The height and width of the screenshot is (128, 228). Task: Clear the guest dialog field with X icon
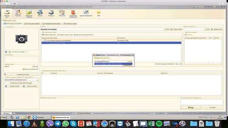point(129,62)
